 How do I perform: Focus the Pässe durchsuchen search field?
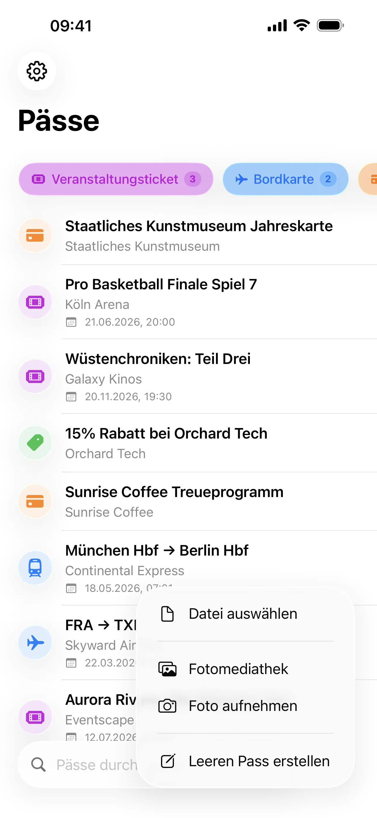point(95,765)
